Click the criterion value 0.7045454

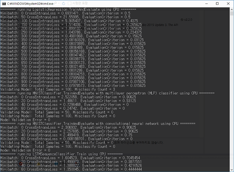pos(131,158)
